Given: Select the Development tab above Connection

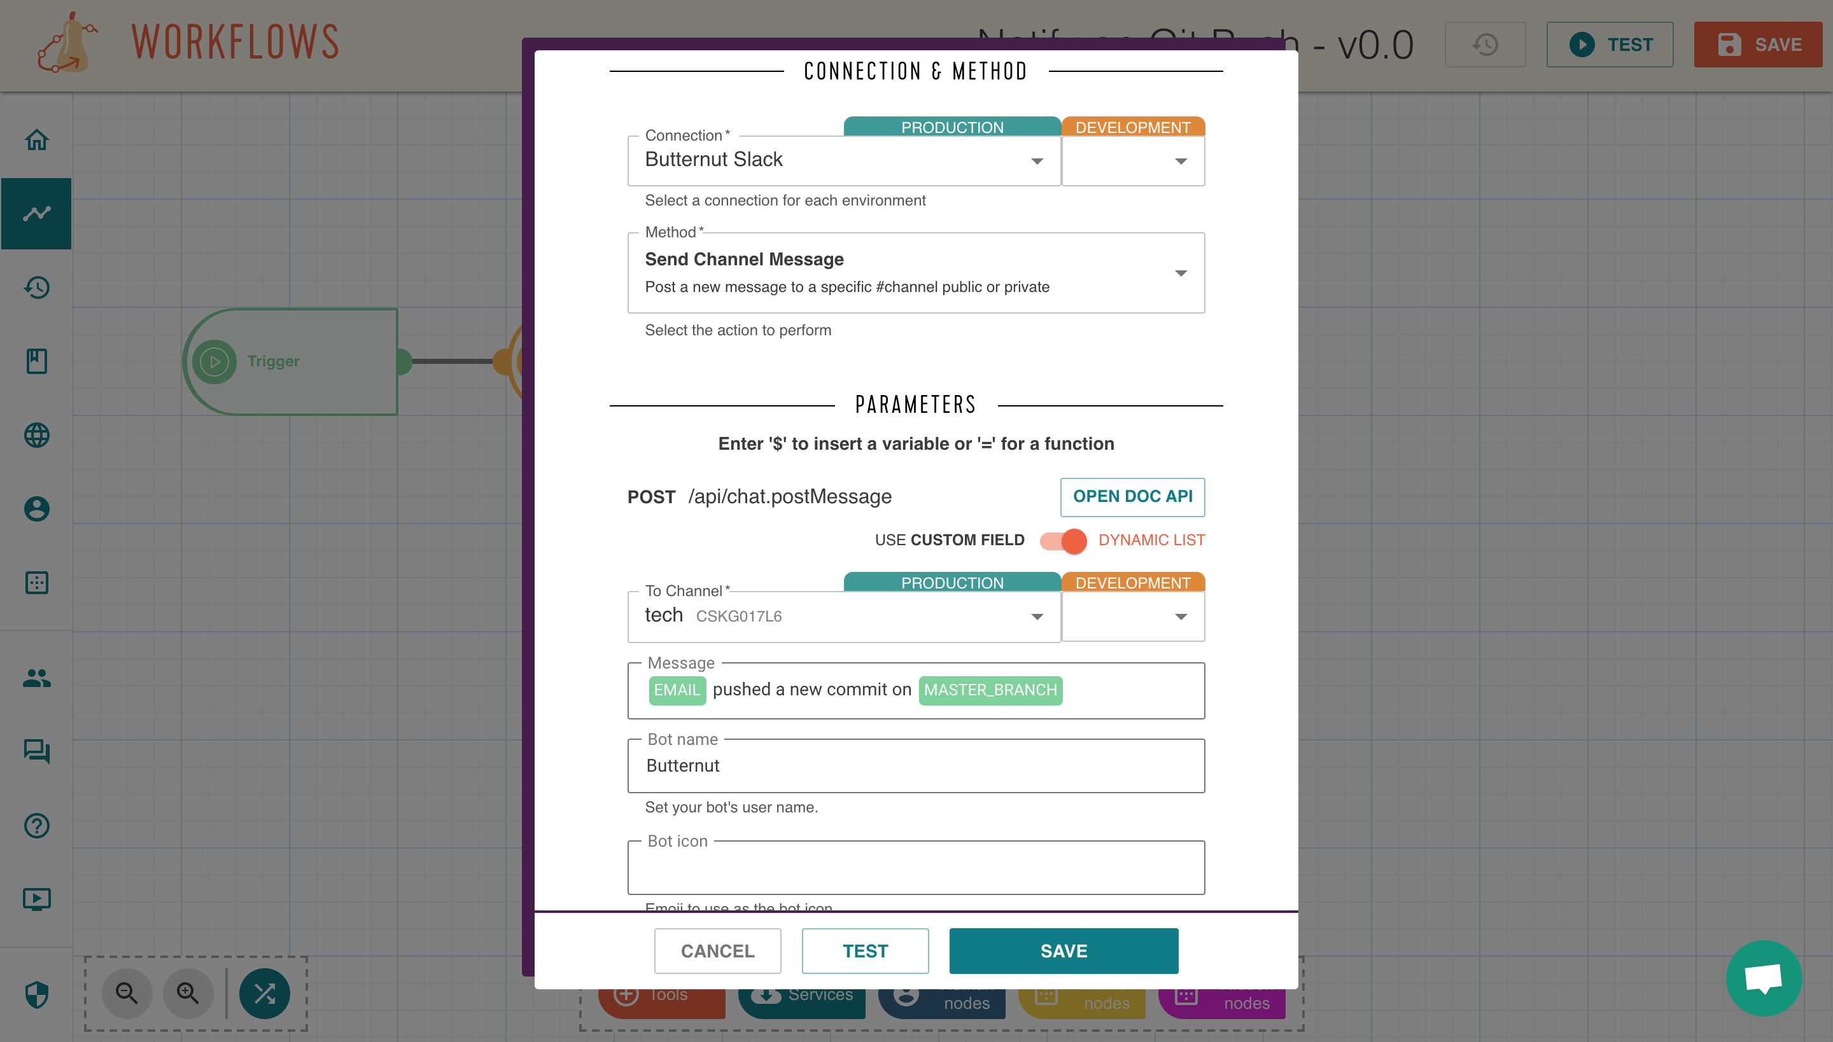Looking at the screenshot, I should 1133,127.
